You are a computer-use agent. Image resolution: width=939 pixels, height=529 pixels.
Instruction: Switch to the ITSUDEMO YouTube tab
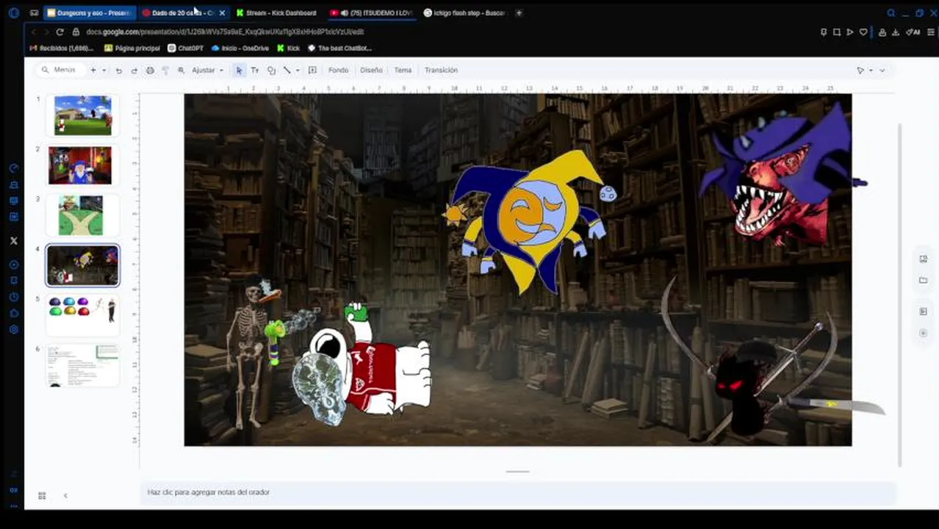[372, 12]
